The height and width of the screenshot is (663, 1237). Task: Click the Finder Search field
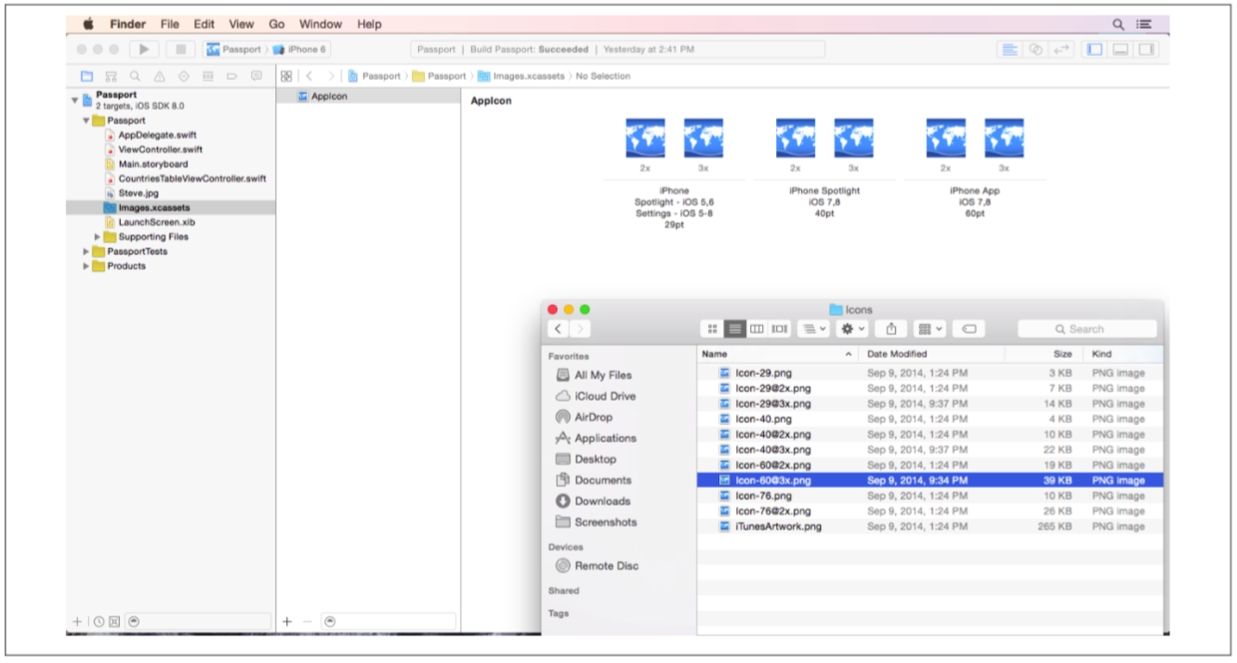click(1086, 329)
